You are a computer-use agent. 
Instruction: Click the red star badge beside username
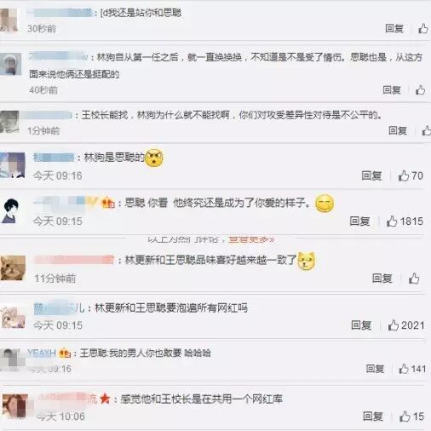pos(105,399)
